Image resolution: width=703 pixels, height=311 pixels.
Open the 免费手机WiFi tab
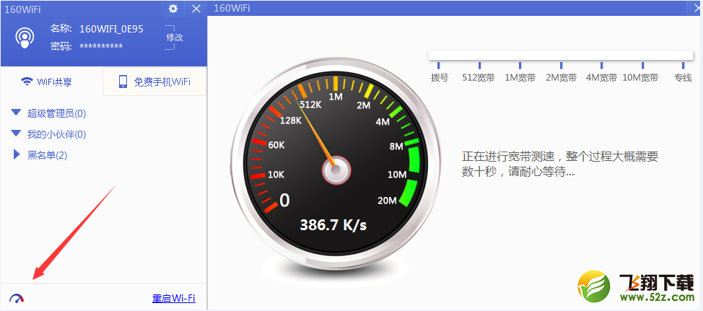[154, 82]
